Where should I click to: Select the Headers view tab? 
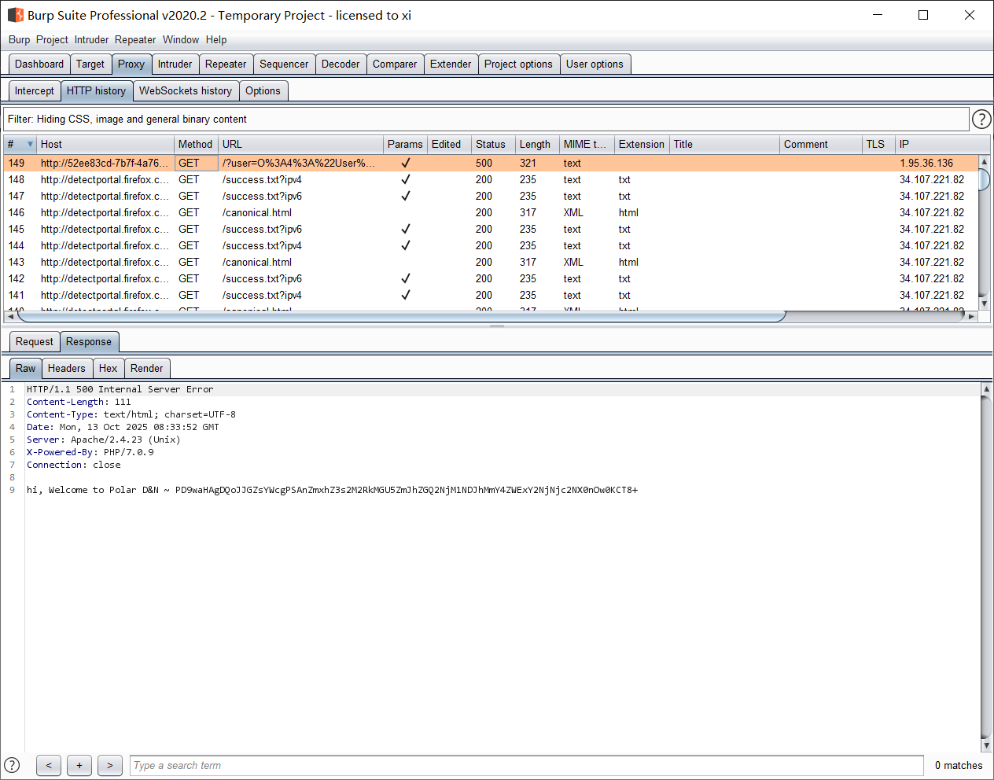(x=67, y=369)
